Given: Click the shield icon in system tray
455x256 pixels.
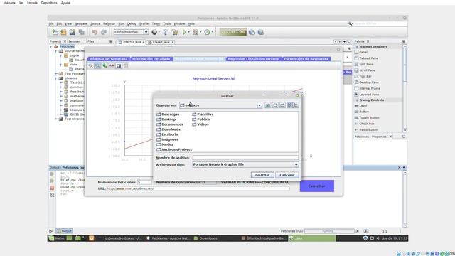Looking at the screenshot, I should [365, 238].
